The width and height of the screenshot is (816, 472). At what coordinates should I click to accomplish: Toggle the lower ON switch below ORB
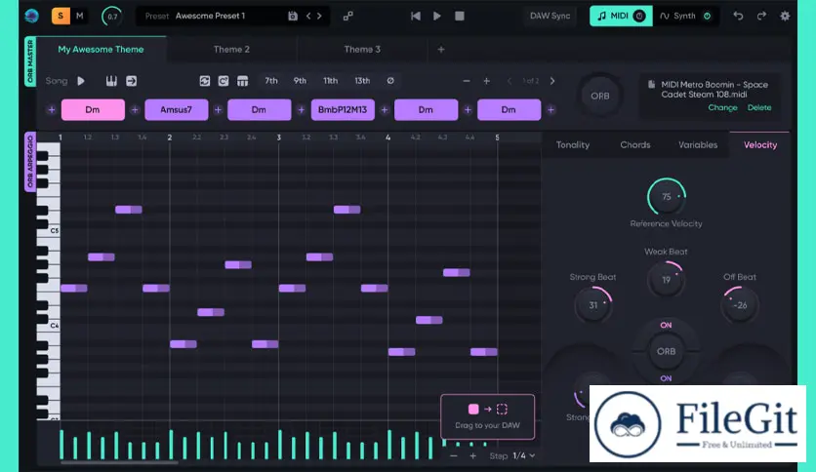[666, 378]
